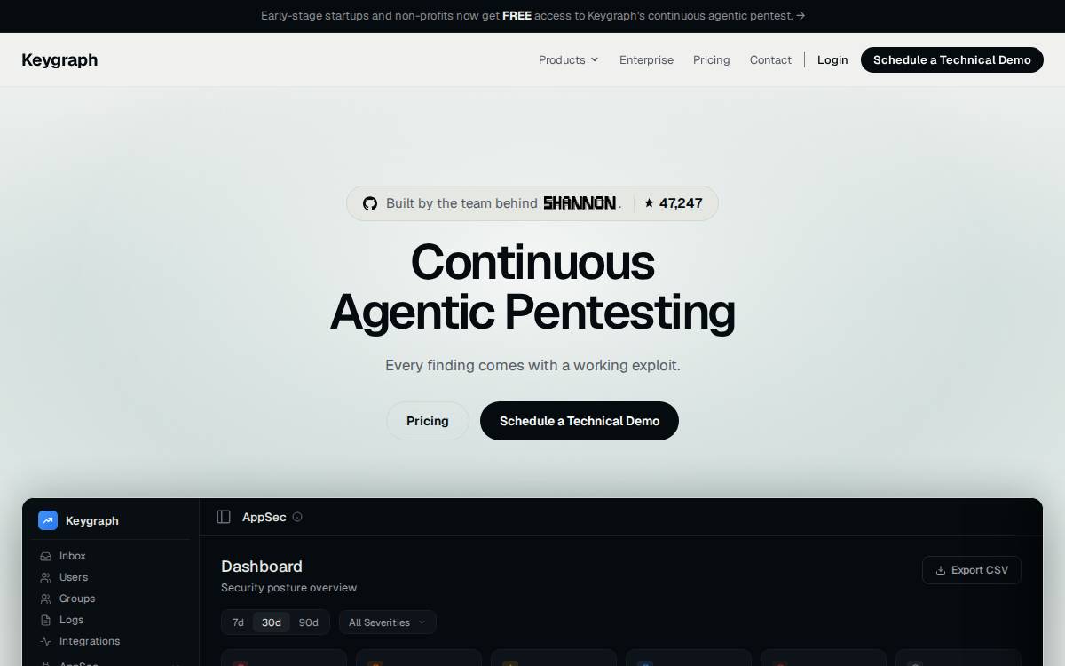Click the info icon next to AppSec
This screenshot has width=1065, height=666.
coord(297,517)
